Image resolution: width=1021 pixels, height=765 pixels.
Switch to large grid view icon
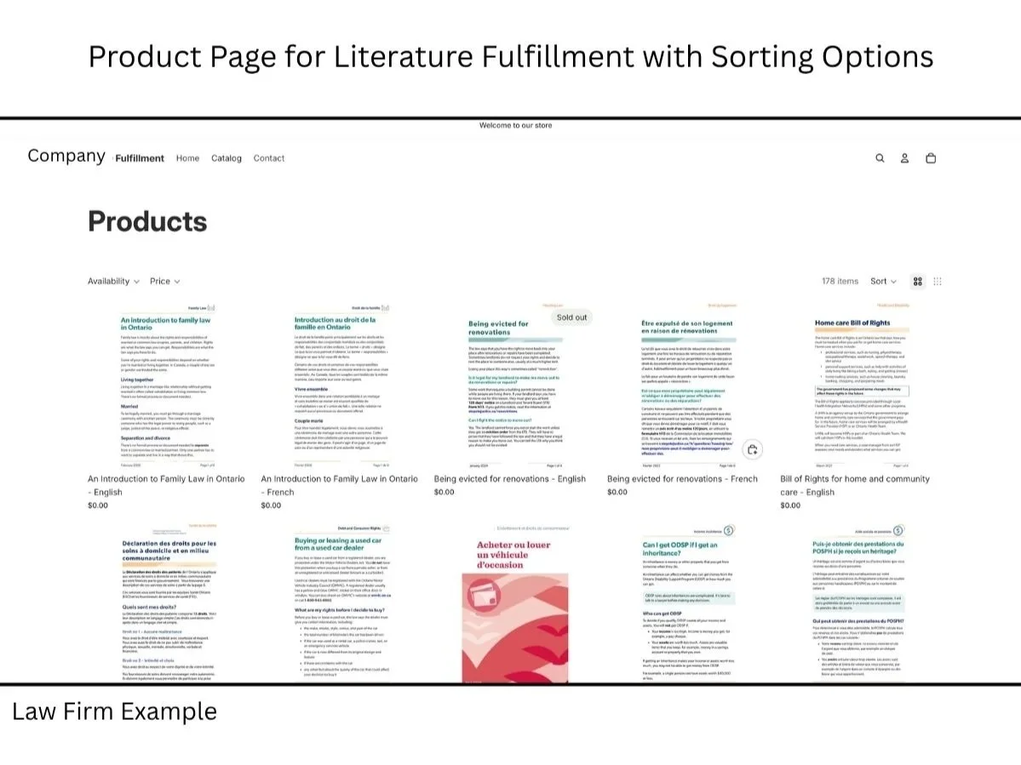917,281
